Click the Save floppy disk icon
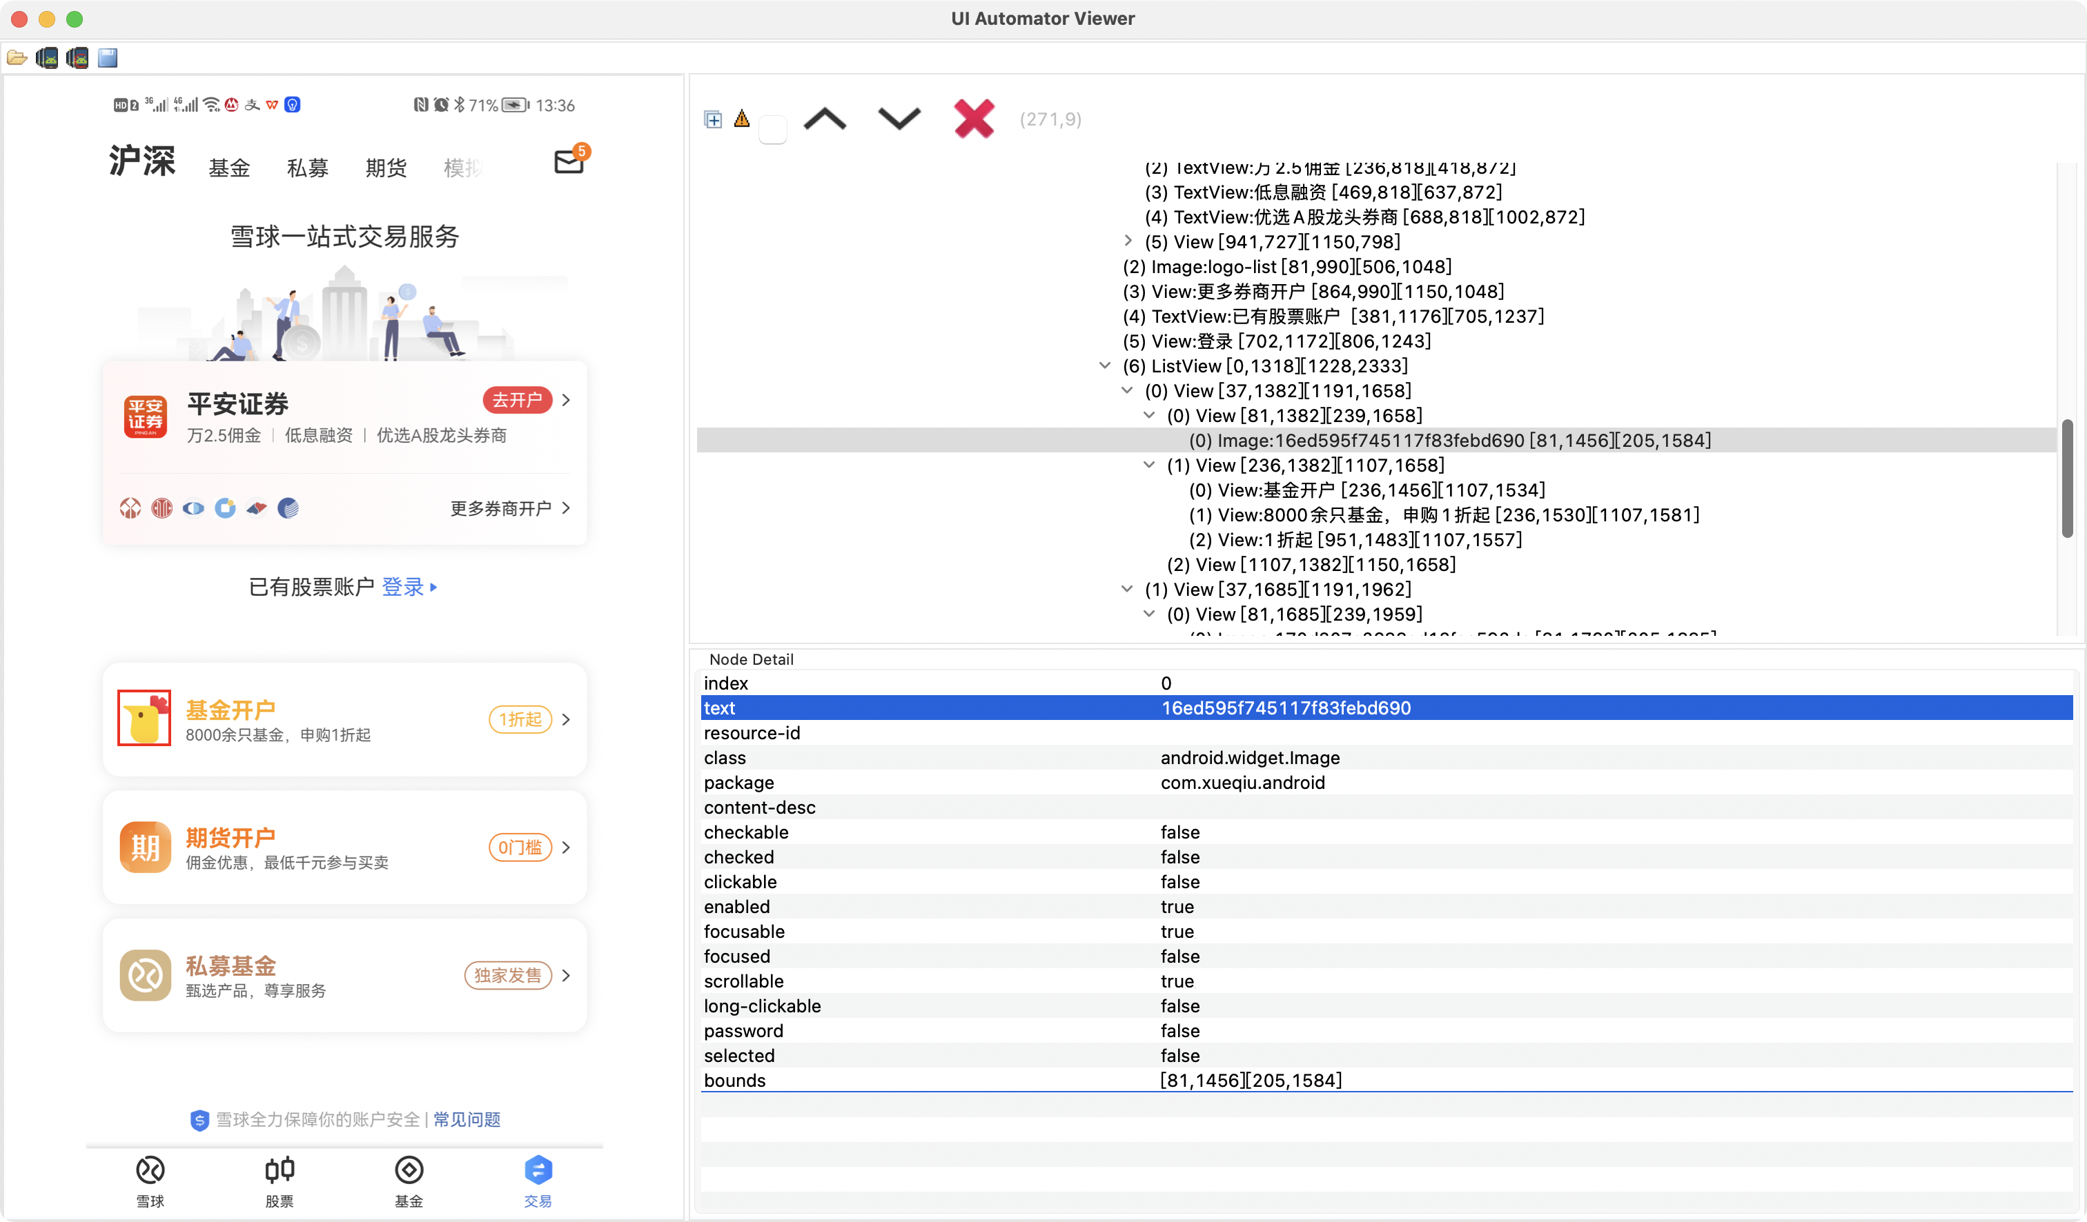 (108, 58)
